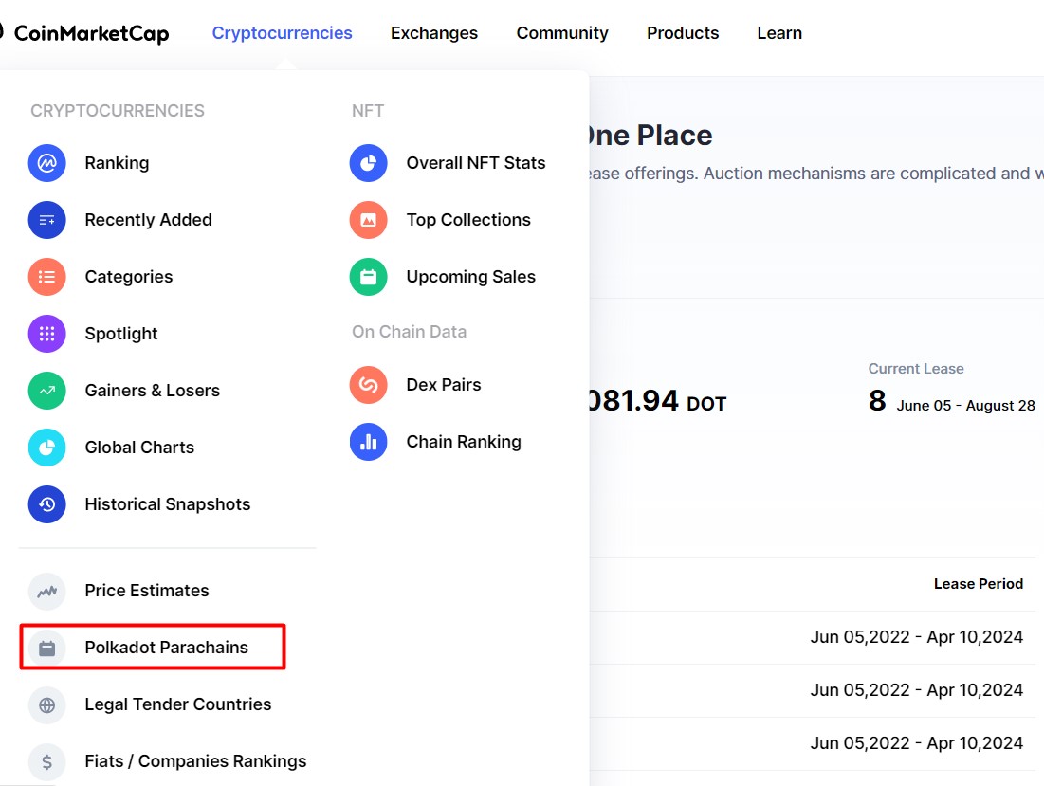1044x786 pixels.
Task: Click the Historical Snapshots clock icon
Action: tap(46, 504)
